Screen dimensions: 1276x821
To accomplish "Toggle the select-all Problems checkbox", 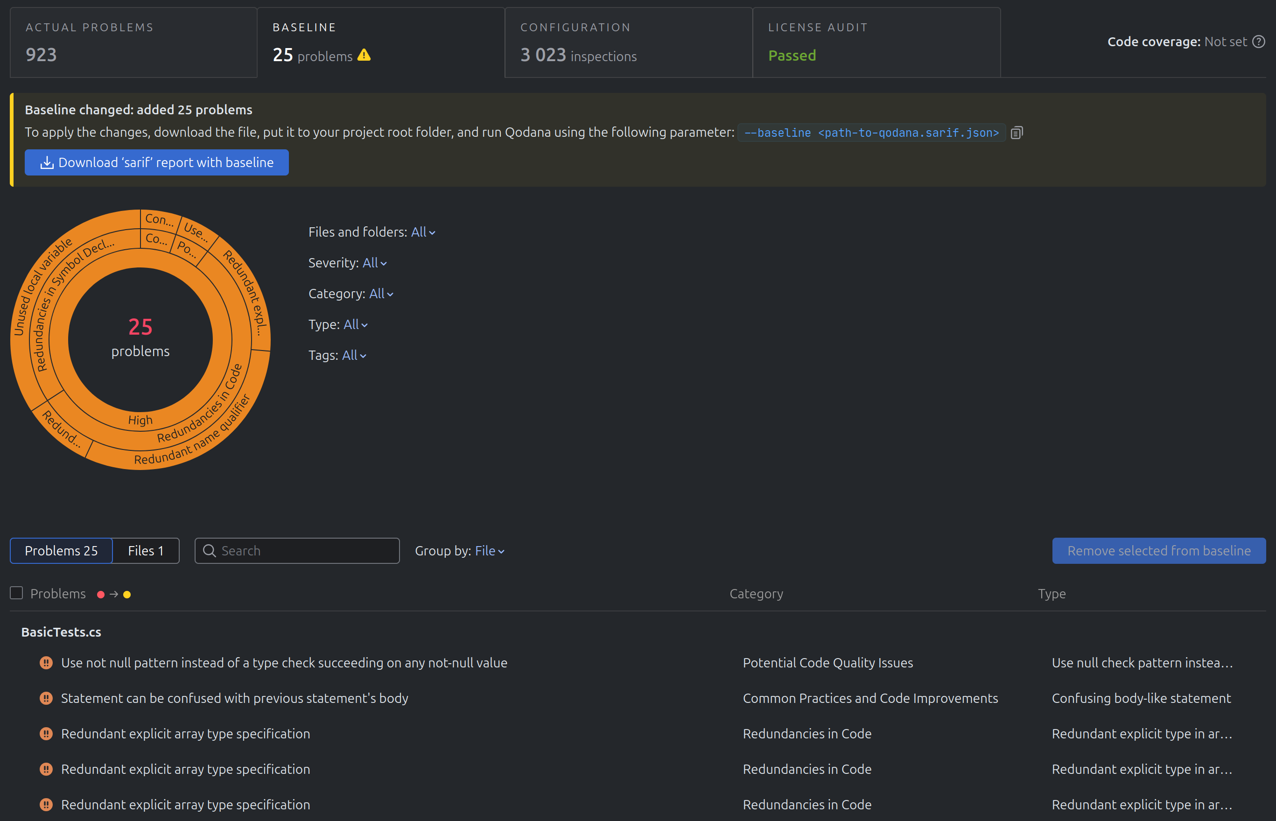I will [x=16, y=593].
